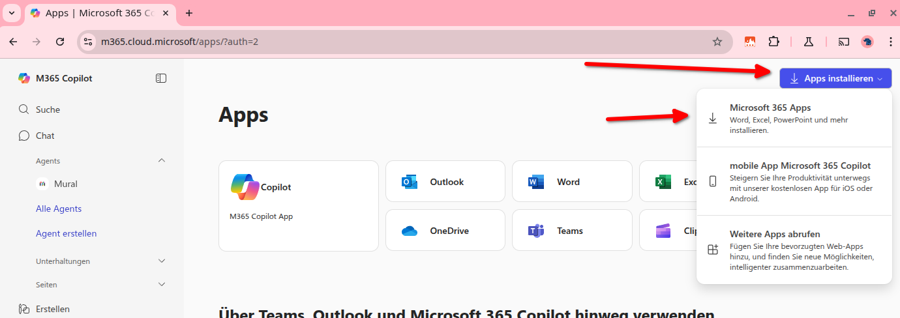Open the Outlook app tile
The height and width of the screenshot is (318, 900).
(x=445, y=182)
